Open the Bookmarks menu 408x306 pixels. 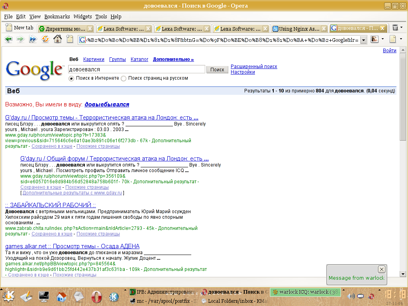(57, 17)
